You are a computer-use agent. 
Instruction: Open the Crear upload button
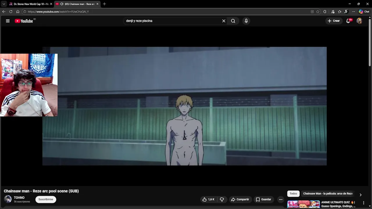pyautogui.click(x=334, y=21)
